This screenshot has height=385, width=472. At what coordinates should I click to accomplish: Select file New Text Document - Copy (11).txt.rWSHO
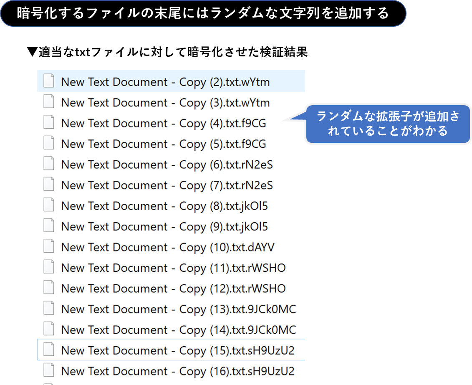pos(173,268)
